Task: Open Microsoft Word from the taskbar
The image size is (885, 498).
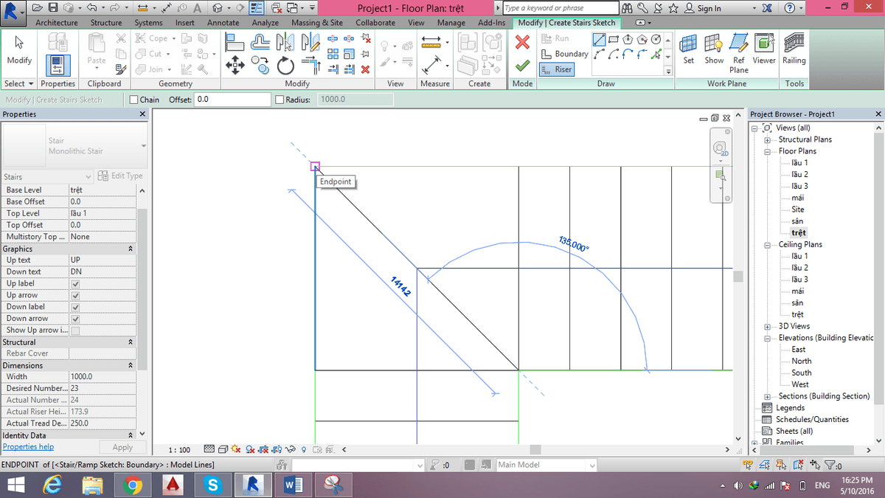Action: coord(294,485)
